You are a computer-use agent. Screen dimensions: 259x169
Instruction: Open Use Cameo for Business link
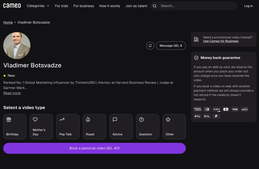tap(221, 41)
